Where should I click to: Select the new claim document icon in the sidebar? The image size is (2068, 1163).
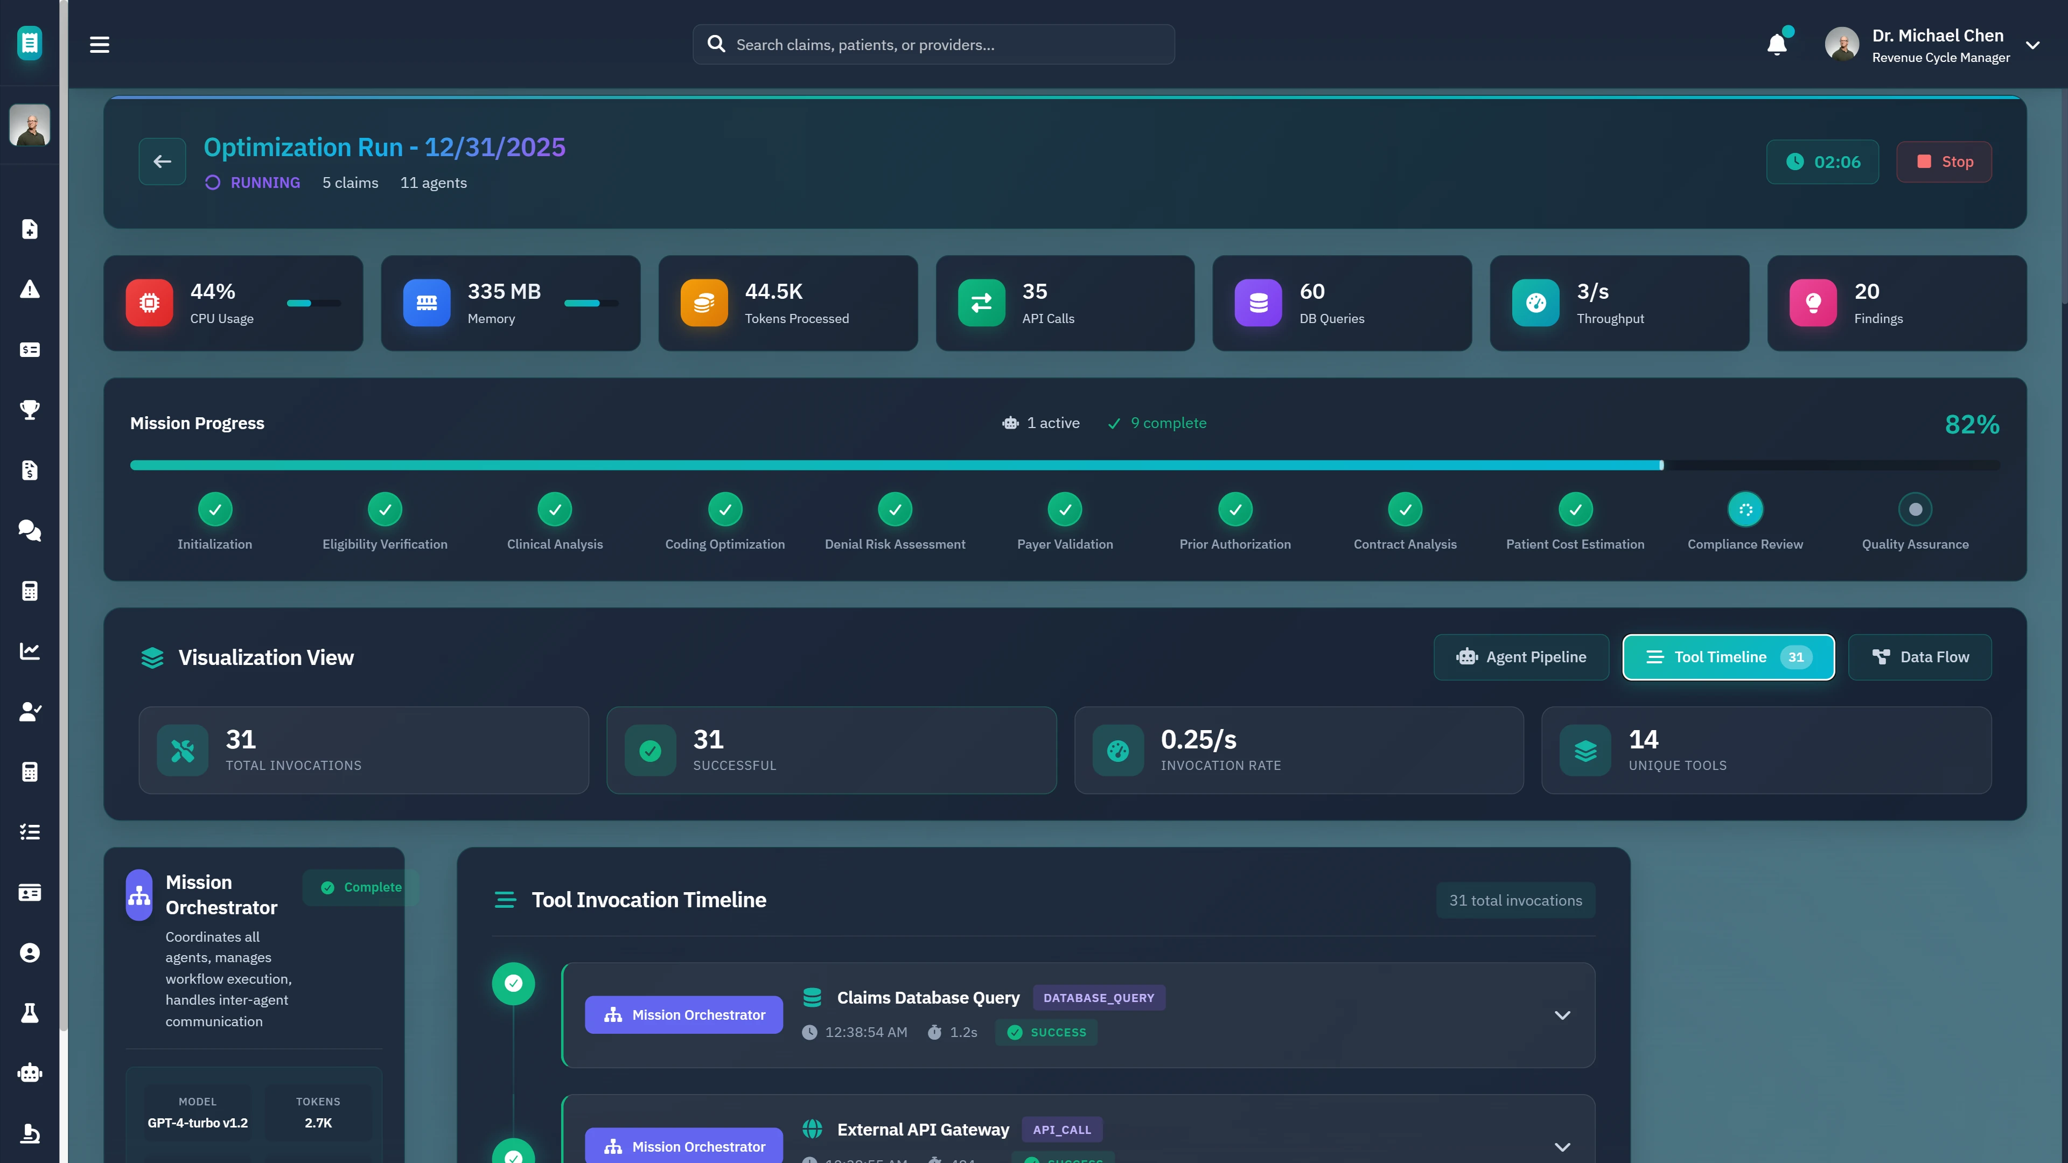pyautogui.click(x=30, y=229)
